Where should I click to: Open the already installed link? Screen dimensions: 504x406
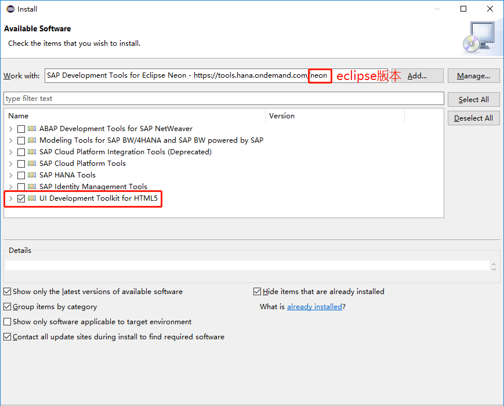[314, 306]
